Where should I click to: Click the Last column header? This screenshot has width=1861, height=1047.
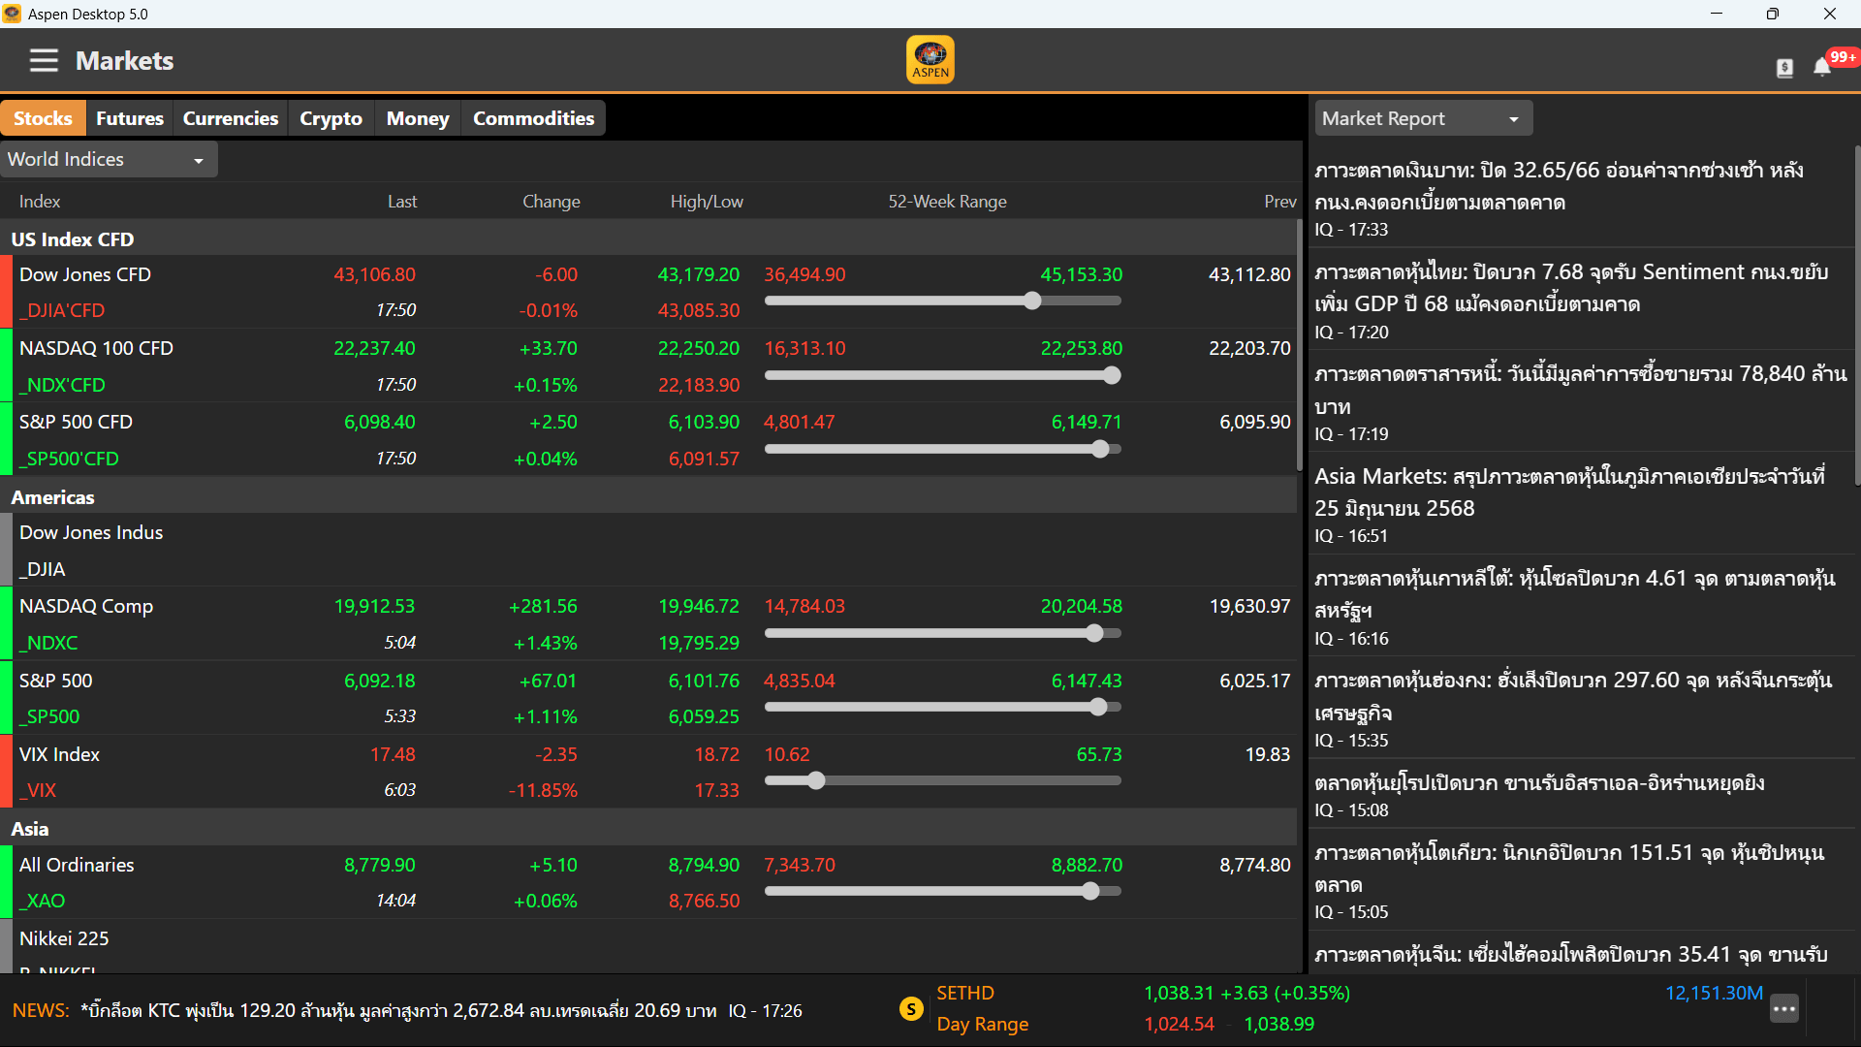[402, 202]
